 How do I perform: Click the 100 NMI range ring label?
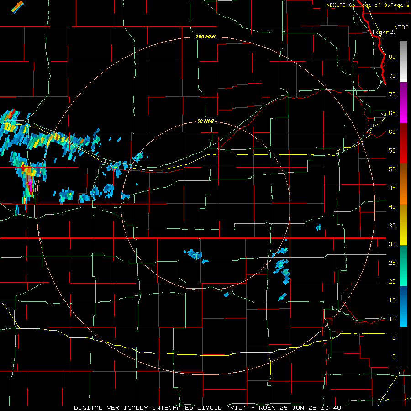tap(205, 37)
